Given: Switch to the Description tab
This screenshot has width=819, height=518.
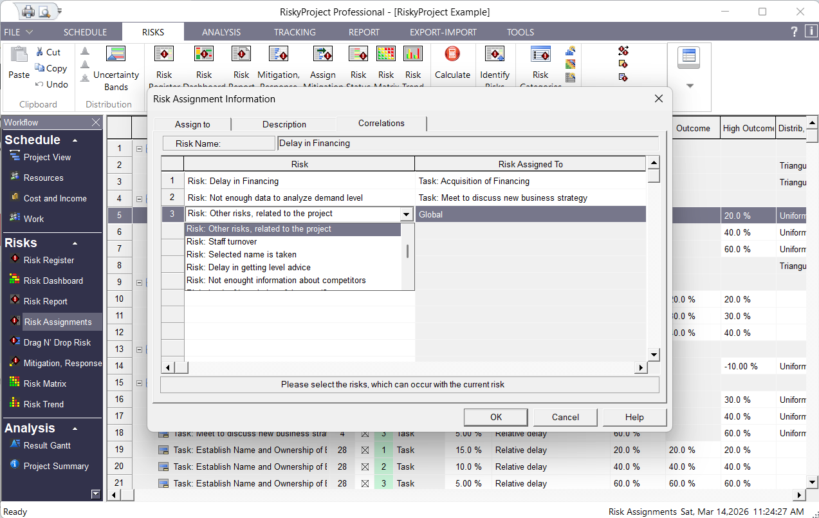Looking at the screenshot, I should click(284, 124).
